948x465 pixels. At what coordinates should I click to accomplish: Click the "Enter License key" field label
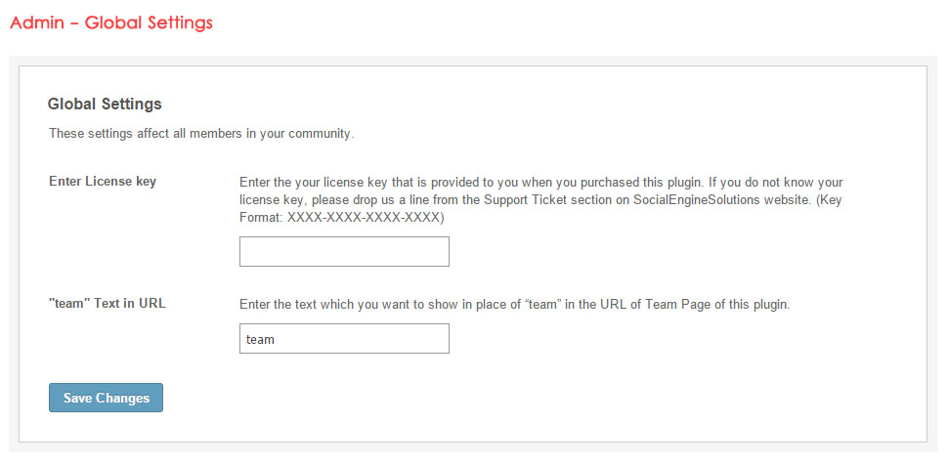(103, 182)
